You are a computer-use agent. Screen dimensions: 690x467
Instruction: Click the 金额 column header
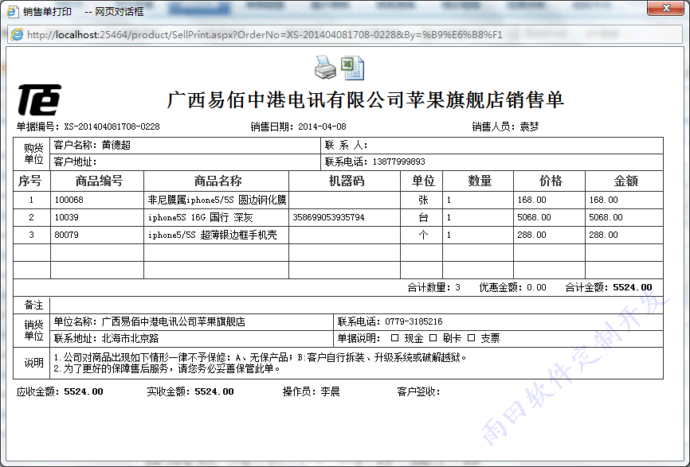click(x=625, y=181)
